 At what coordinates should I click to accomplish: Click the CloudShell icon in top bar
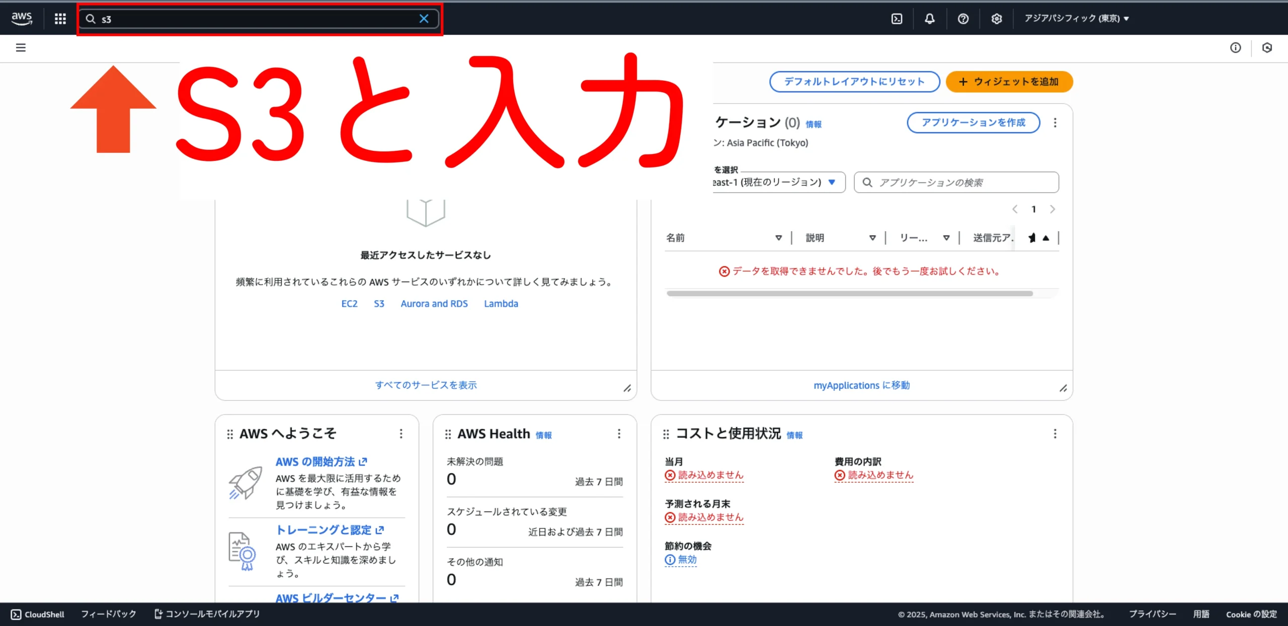coord(897,19)
